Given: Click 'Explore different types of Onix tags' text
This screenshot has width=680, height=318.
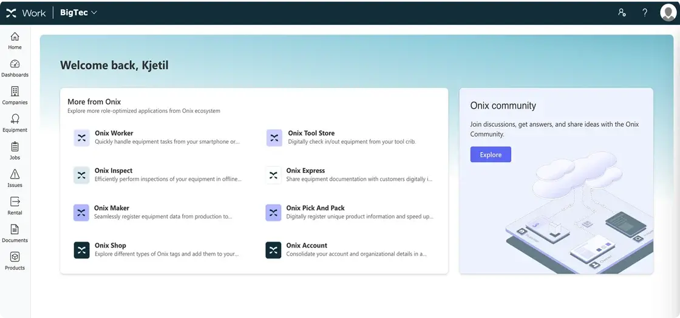Looking at the screenshot, I should pyautogui.click(x=166, y=254).
